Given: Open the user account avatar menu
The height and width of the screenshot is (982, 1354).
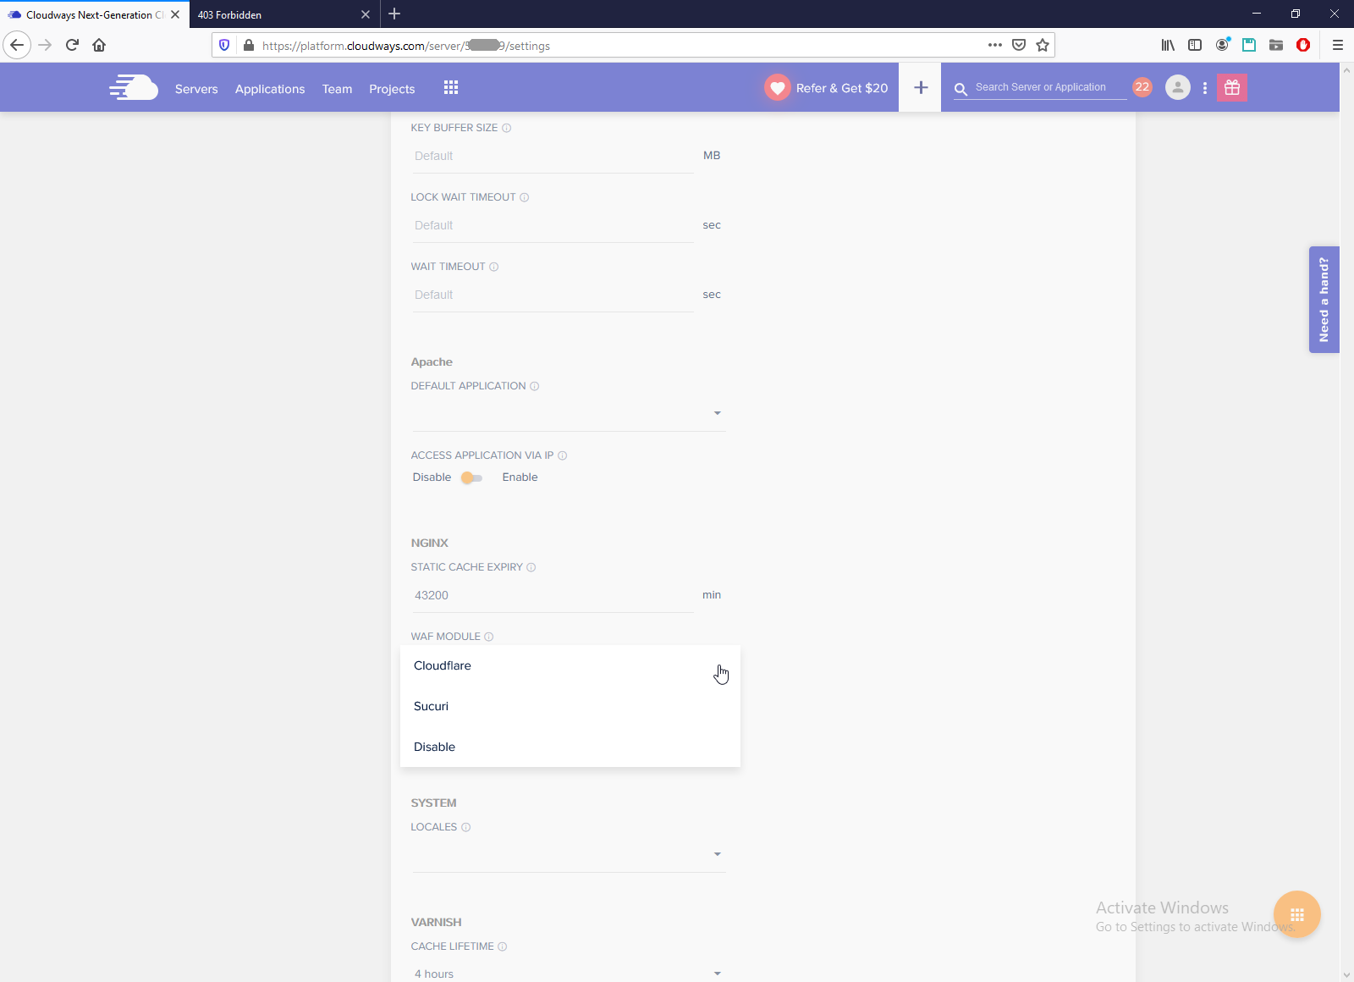Looking at the screenshot, I should tap(1178, 87).
